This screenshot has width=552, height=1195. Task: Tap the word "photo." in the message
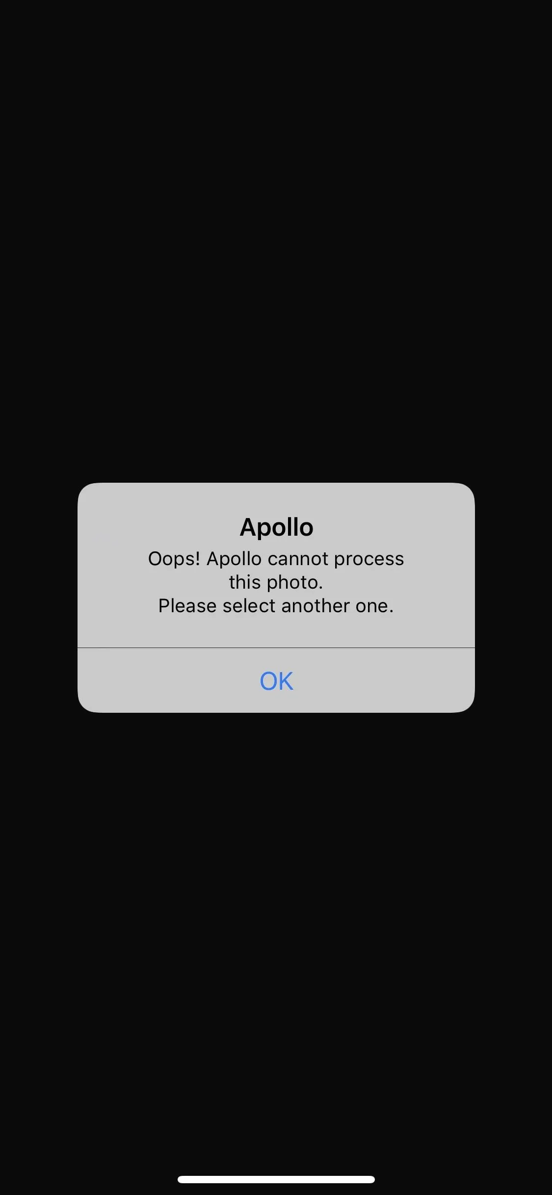coord(295,582)
